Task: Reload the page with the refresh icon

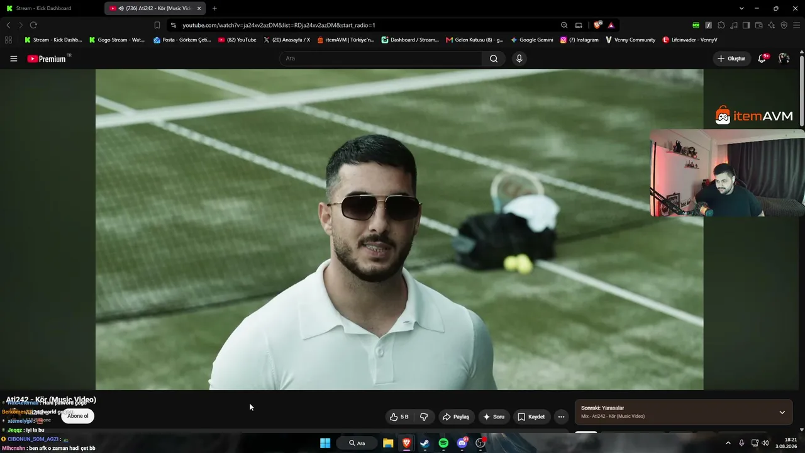Action: click(33, 25)
